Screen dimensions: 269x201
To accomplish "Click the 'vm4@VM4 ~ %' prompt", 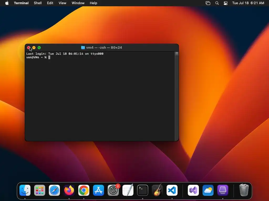I will tap(36, 57).
